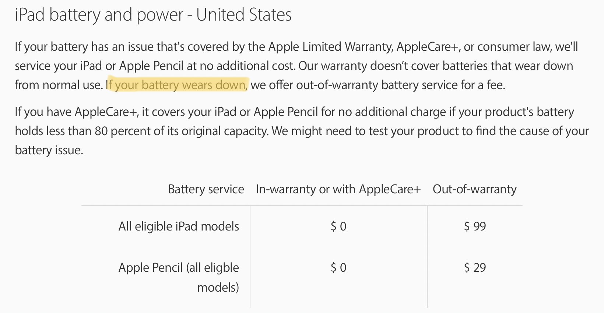Viewport: 604px width, 313px height.
Task: Select the All eligible iPad models row label
Action: pos(179,226)
